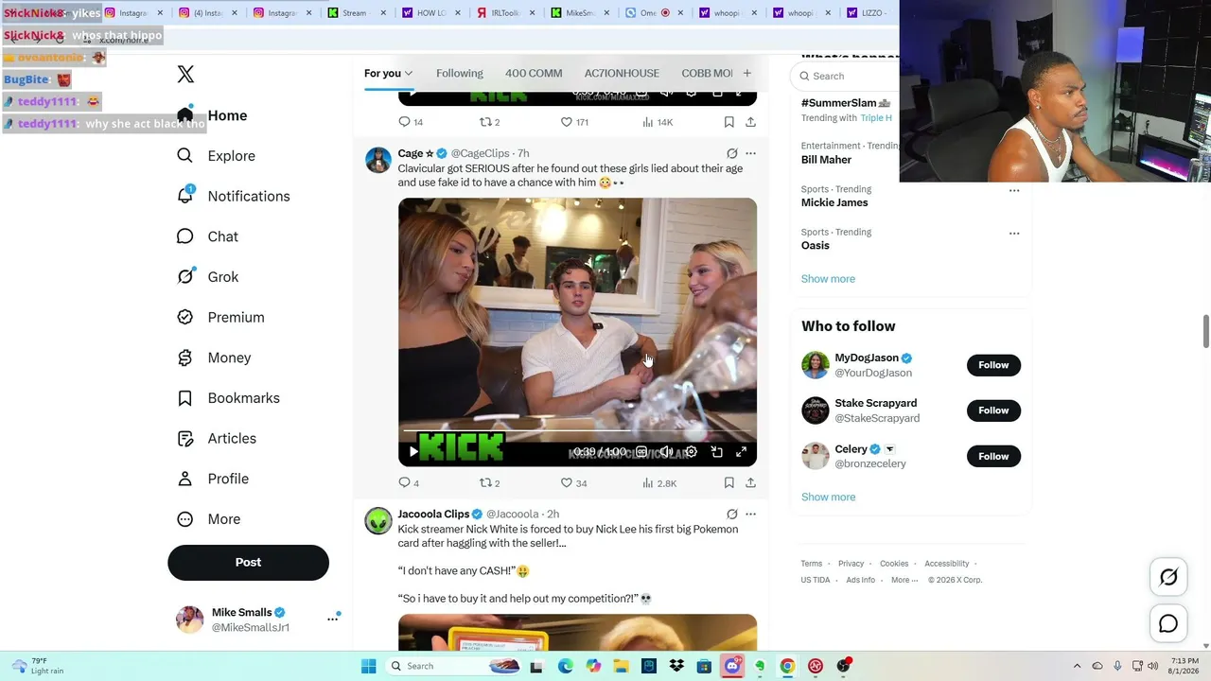The height and width of the screenshot is (681, 1211).
Task: Open Chat from the sidebar
Action: pyautogui.click(x=207, y=236)
